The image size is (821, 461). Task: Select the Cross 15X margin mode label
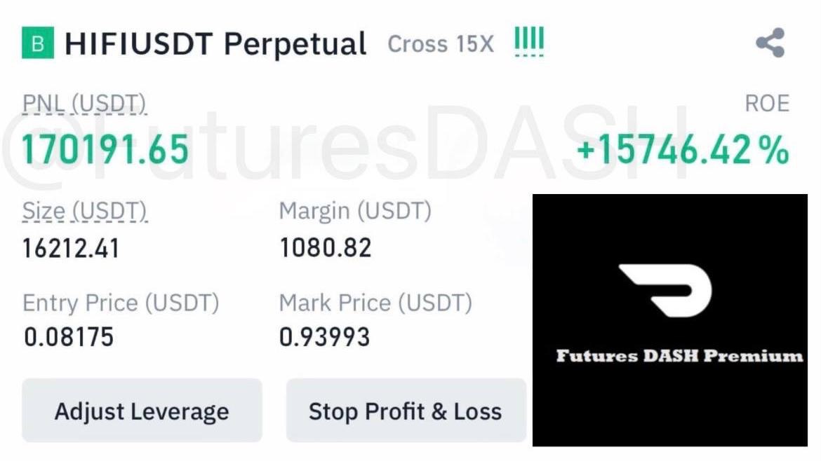(x=441, y=44)
